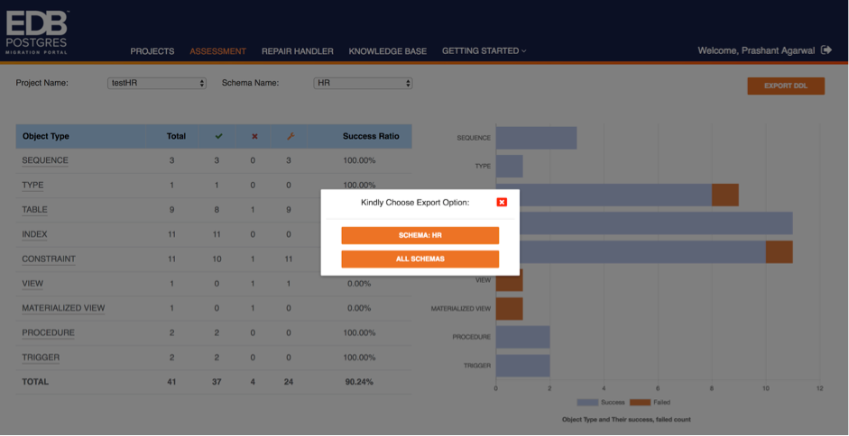Click the wrench repair column header
Screen dimensions: 849x436
pyautogui.click(x=290, y=136)
